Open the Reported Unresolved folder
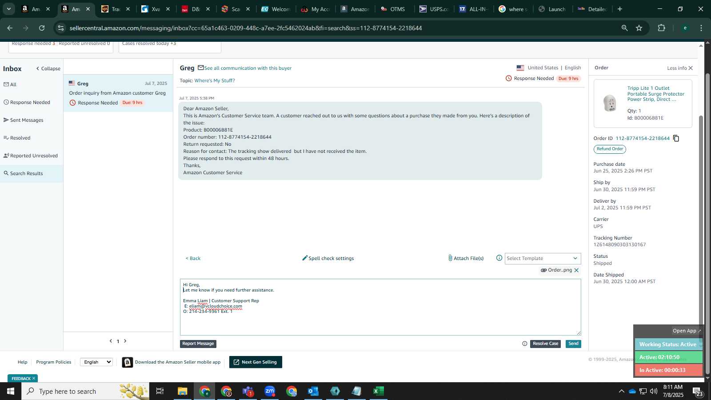711x400 pixels. point(30,156)
